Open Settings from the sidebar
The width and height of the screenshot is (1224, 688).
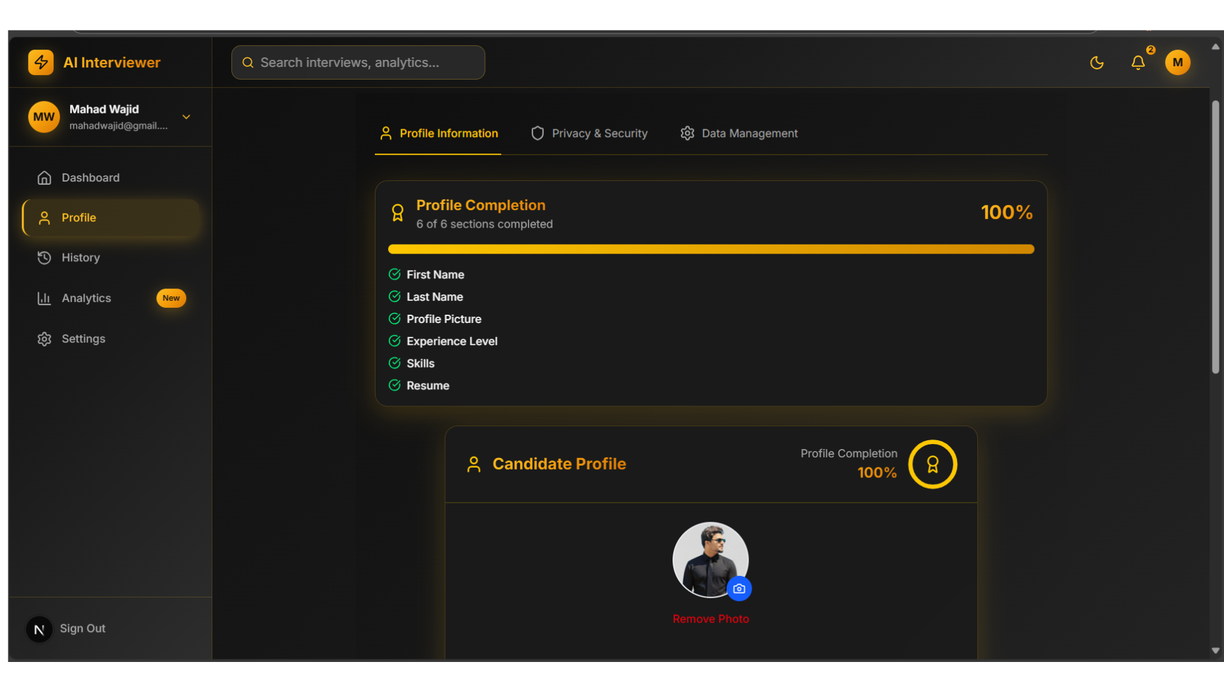click(83, 339)
